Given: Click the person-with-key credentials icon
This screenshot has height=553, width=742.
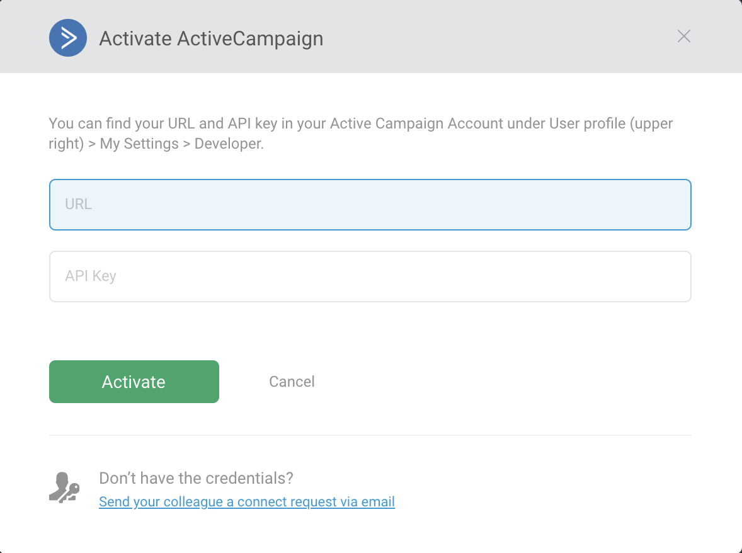Looking at the screenshot, I should 64,487.
